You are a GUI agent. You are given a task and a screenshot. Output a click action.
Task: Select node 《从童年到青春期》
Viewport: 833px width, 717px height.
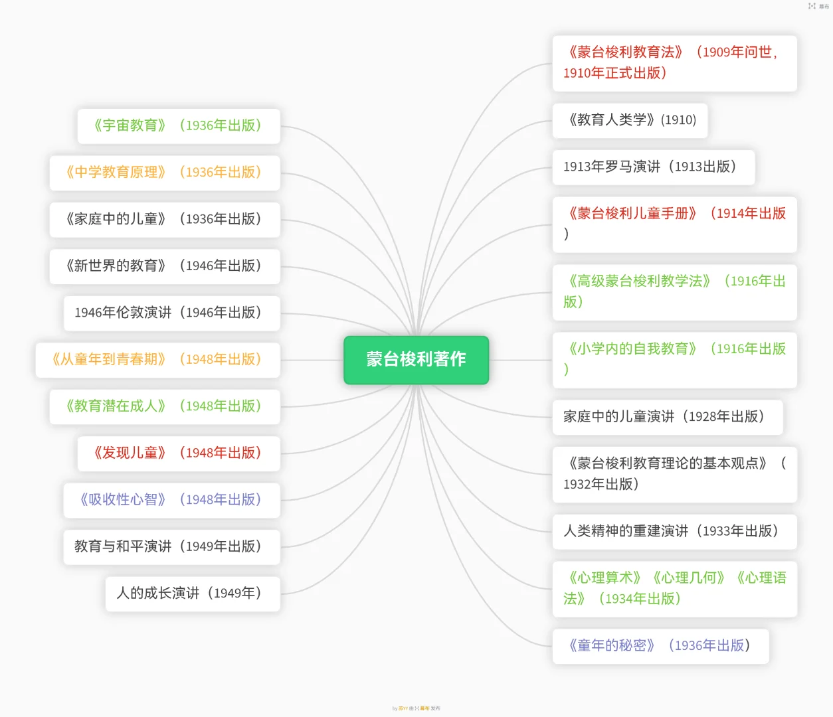[x=158, y=360]
